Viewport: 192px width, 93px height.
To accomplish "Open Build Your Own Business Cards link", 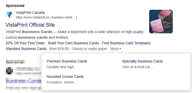I will coord(73,43).
